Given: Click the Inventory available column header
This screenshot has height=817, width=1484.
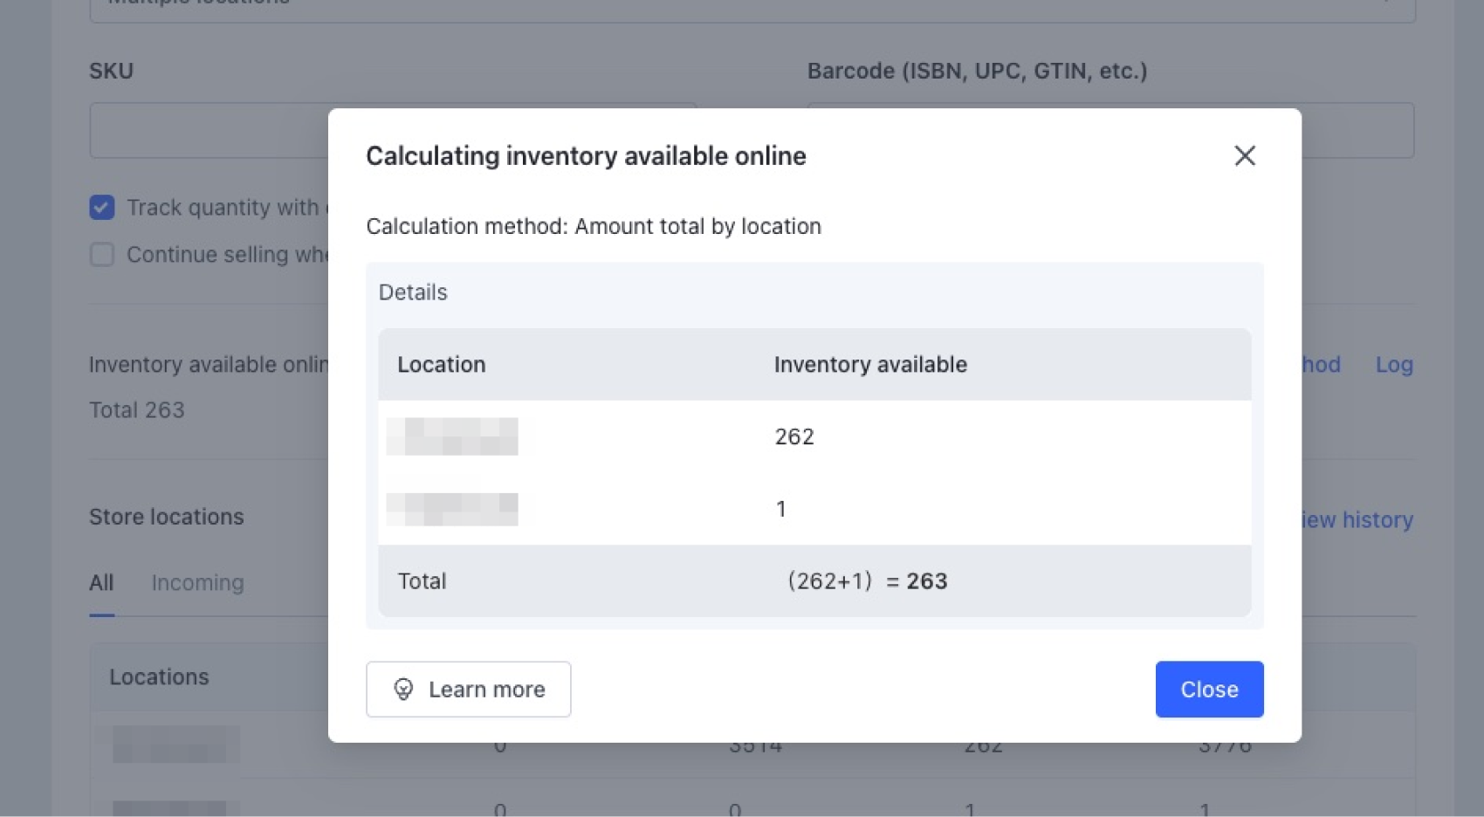Looking at the screenshot, I should pos(870,365).
